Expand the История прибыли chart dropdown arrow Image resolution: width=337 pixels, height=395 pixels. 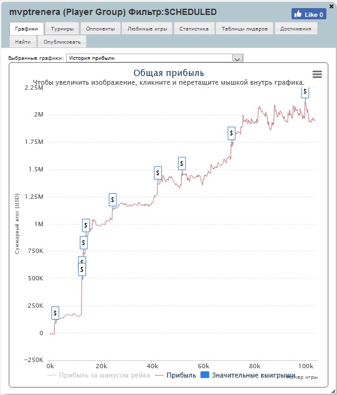[x=237, y=58]
